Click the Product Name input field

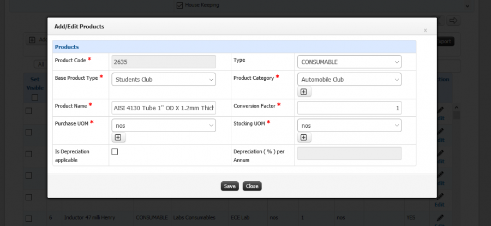[164, 108]
